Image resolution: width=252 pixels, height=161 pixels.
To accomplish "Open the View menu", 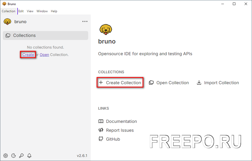I will point(30,11).
